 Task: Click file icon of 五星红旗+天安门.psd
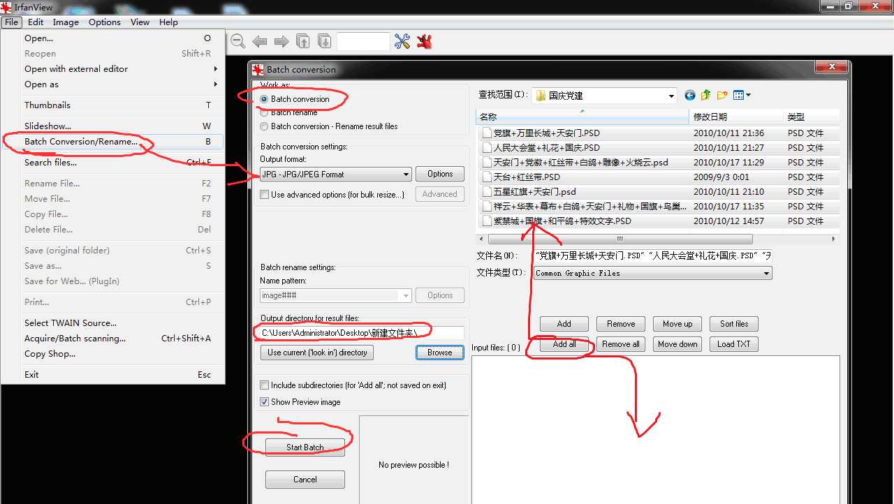[x=487, y=191]
